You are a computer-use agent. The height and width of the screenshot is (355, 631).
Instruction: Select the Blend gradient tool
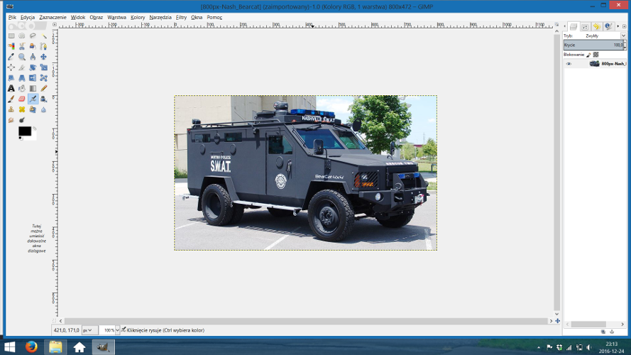[x=33, y=88]
